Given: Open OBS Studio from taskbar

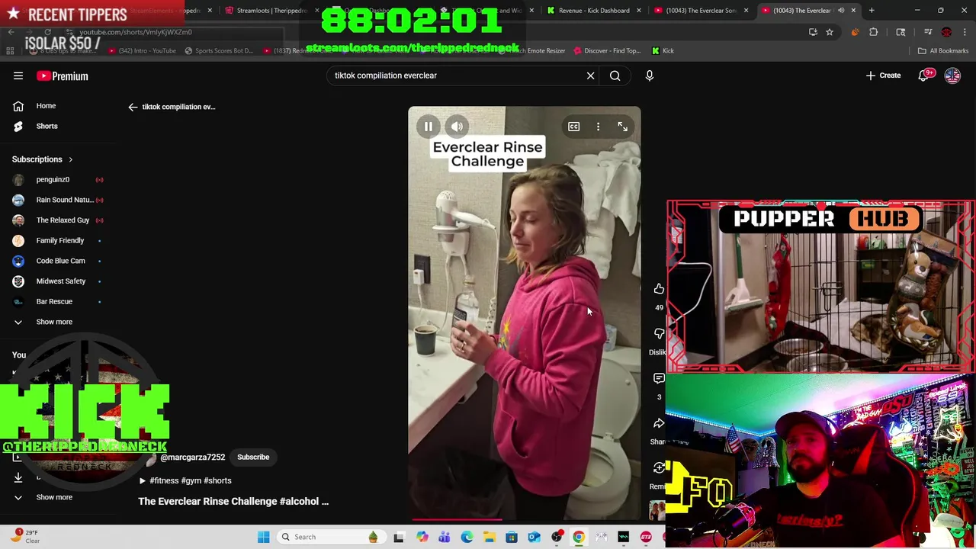Looking at the screenshot, I should 557,537.
